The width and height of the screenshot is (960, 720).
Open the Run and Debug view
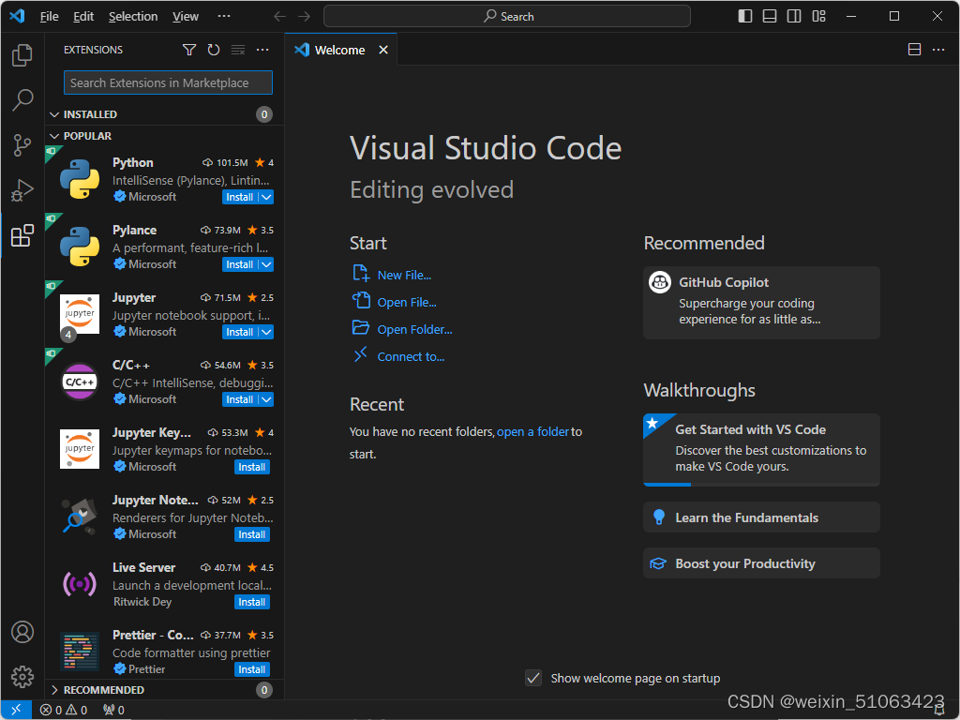(22, 190)
